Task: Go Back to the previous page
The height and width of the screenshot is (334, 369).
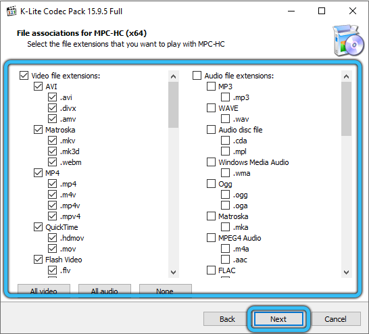Action: click(227, 319)
